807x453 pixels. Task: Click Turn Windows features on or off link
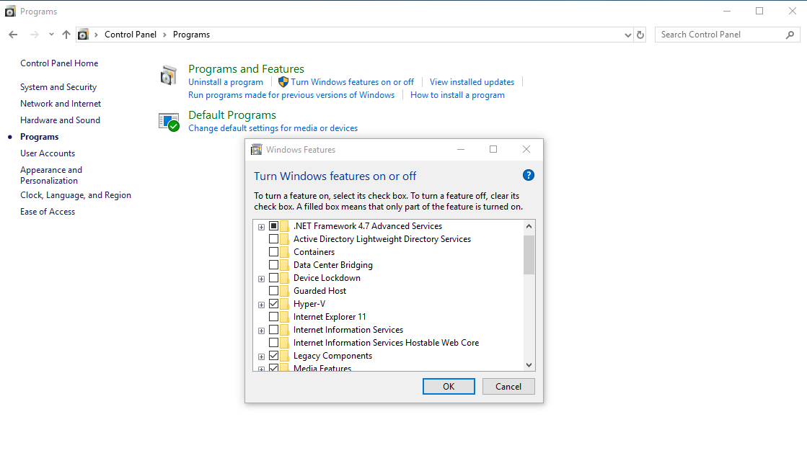[352, 82]
